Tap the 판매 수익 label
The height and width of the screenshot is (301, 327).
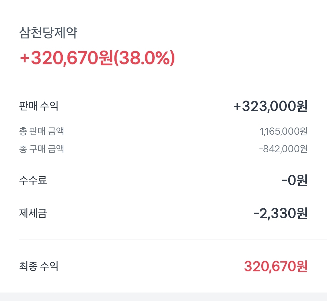pyautogui.click(x=38, y=106)
